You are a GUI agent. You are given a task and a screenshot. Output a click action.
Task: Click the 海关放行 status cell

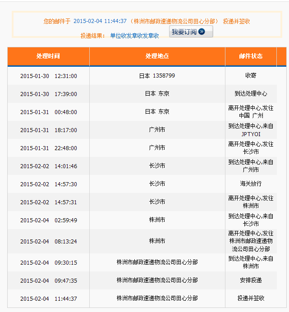[x=251, y=184]
